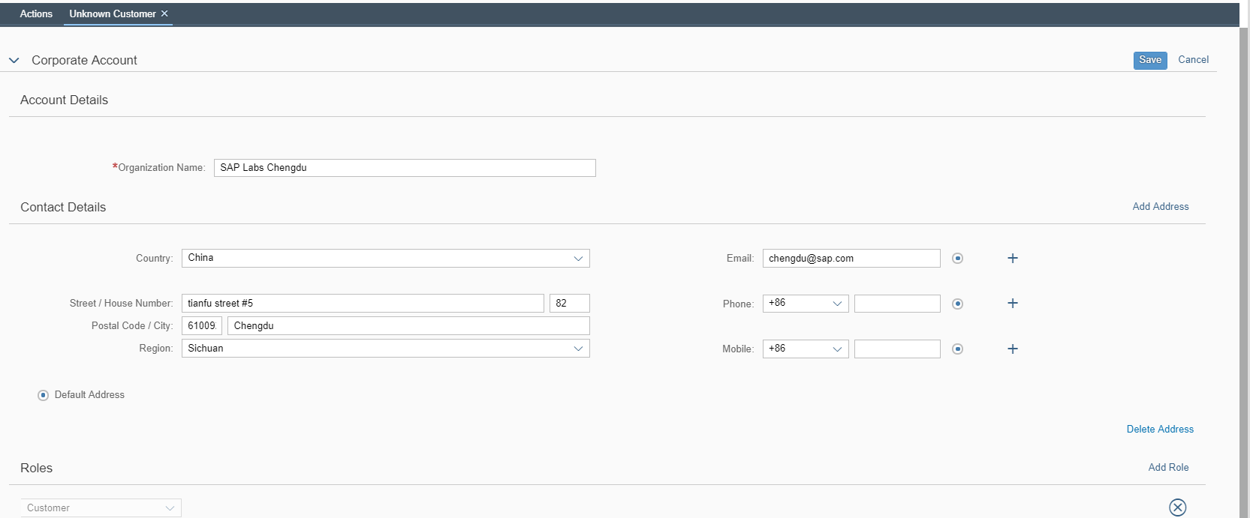Open the Mobile country code dropdown
This screenshot has height=518, width=1250.
pos(806,349)
